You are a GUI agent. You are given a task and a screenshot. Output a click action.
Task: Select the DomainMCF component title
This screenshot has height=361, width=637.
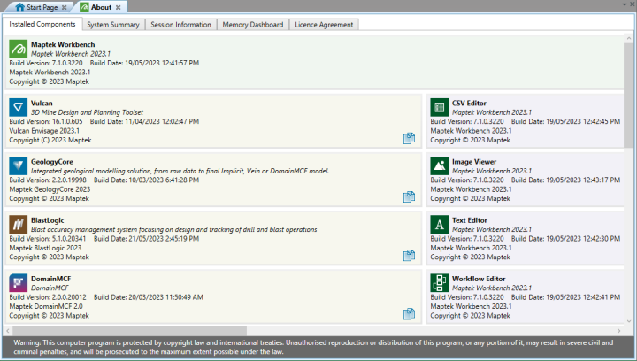click(x=50, y=279)
